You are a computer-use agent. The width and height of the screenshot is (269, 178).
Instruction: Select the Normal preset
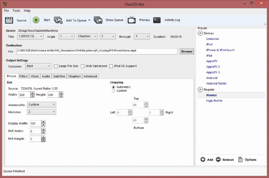(x=231, y=95)
